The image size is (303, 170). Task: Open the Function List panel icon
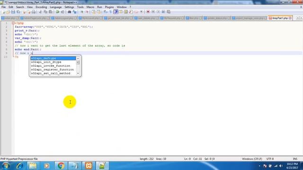131,12
